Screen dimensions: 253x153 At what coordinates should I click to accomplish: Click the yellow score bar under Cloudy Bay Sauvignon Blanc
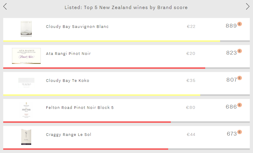[x=112, y=41]
